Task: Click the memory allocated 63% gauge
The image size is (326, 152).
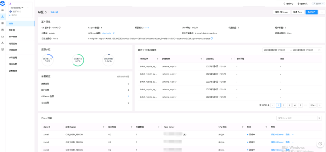Action: click(78, 60)
